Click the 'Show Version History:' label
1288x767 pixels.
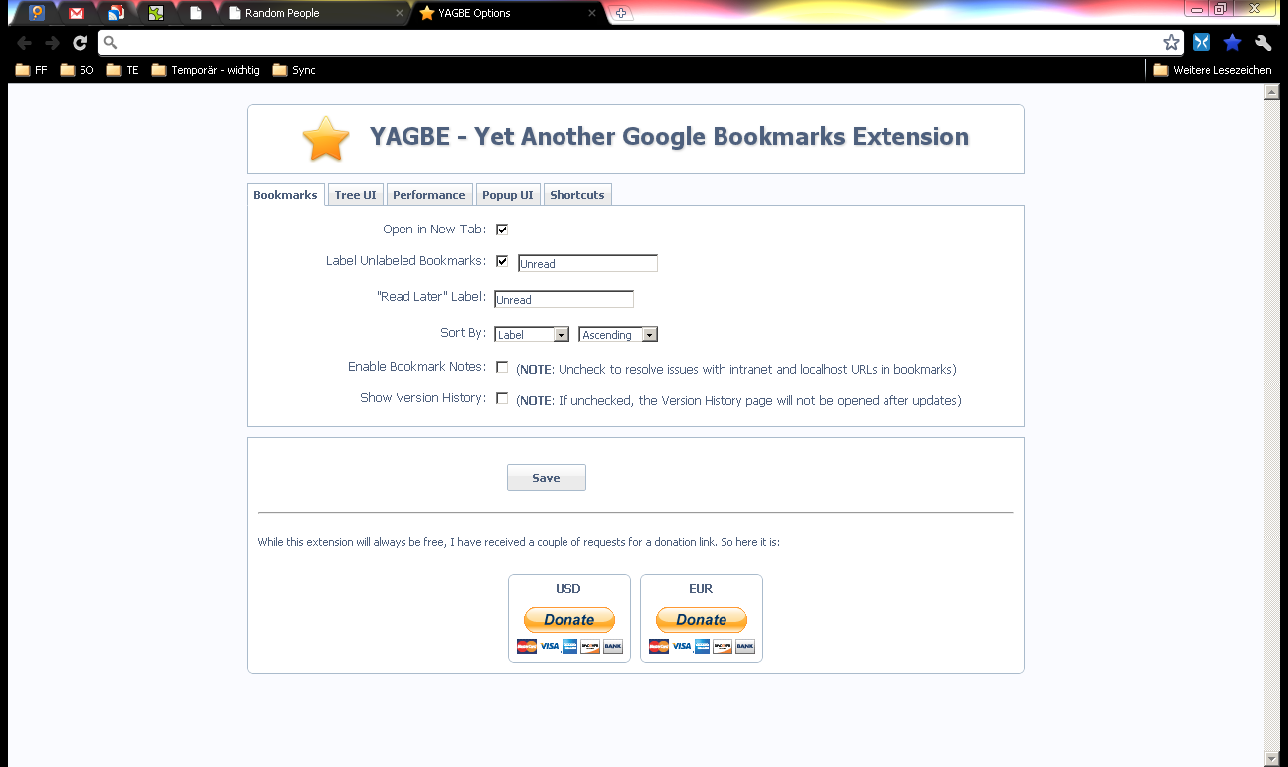click(422, 398)
